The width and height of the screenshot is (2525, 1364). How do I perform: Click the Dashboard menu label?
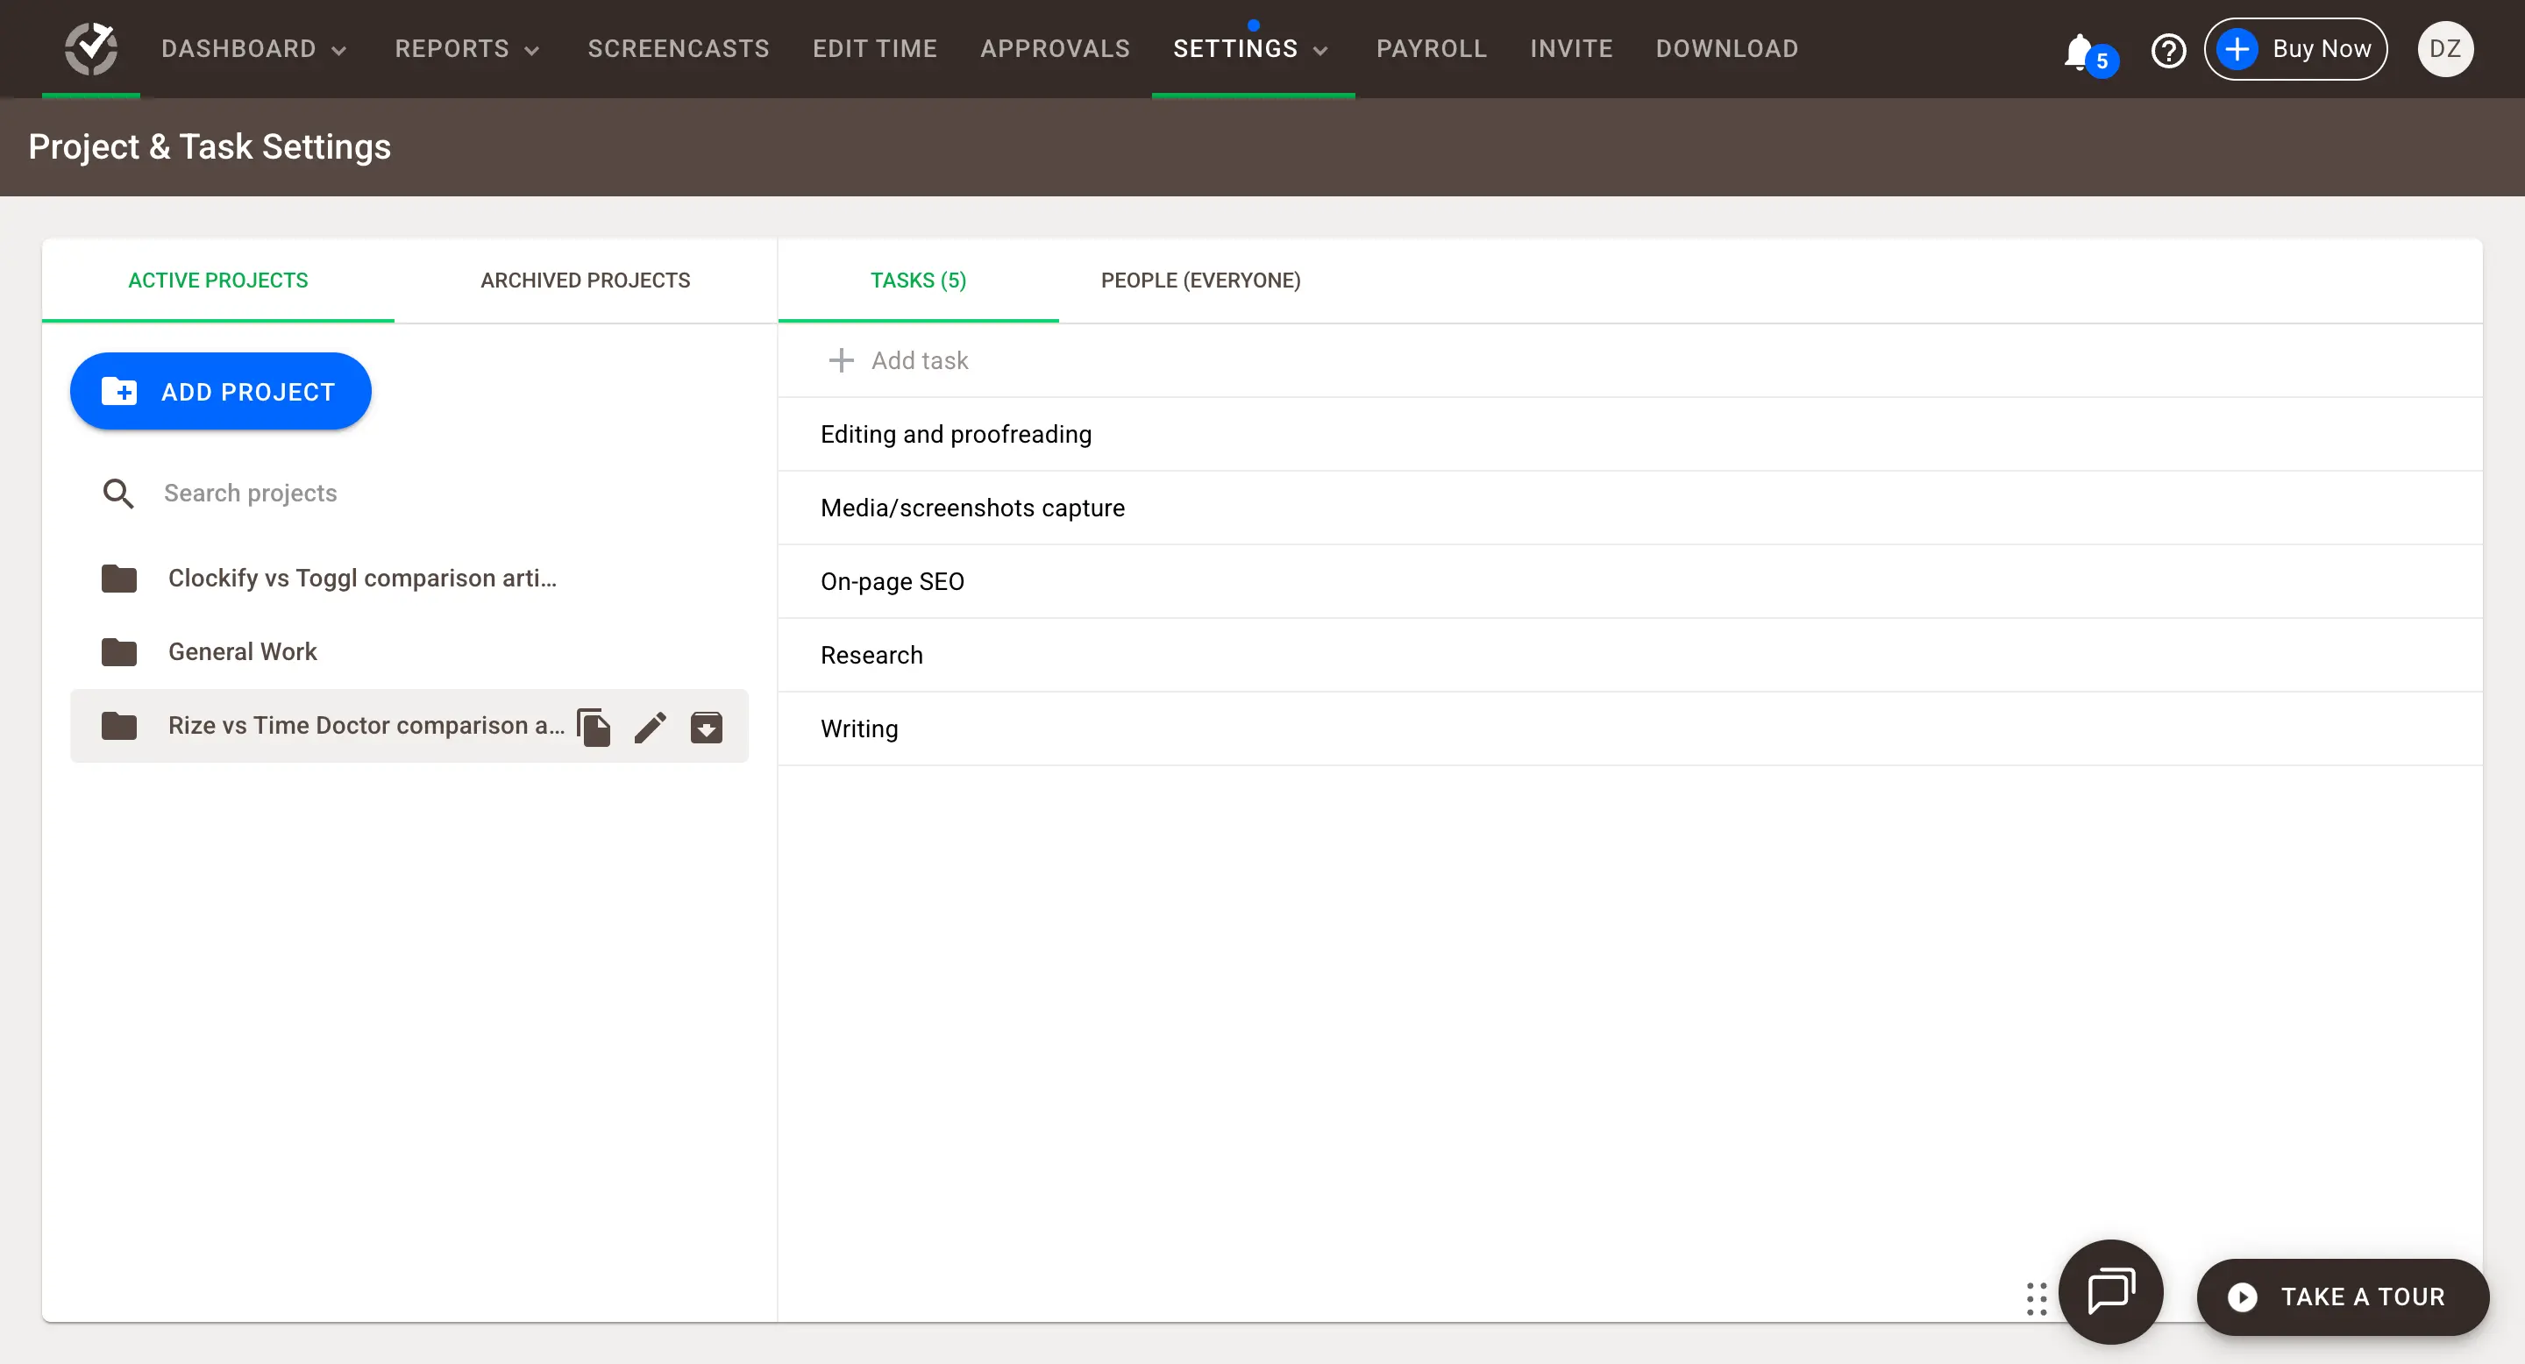coord(238,49)
